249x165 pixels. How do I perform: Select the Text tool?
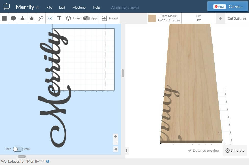click(59, 18)
